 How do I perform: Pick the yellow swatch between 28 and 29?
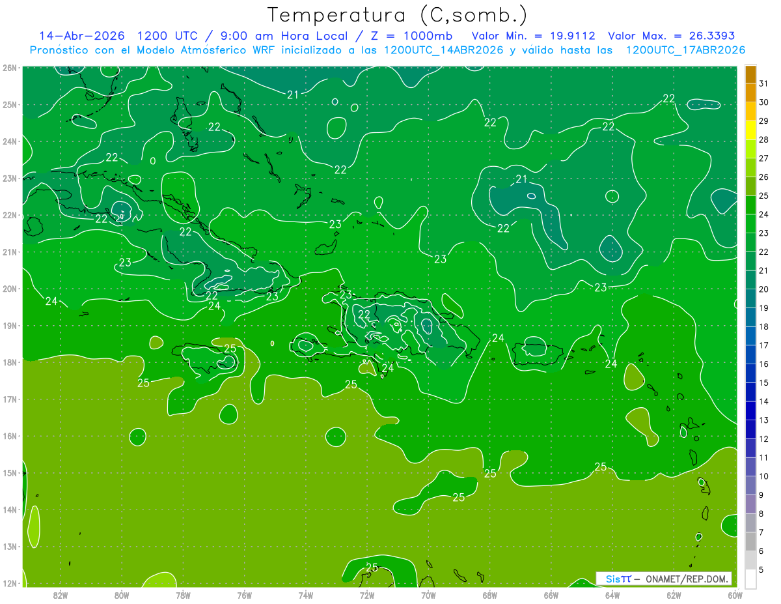(x=750, y=130)
